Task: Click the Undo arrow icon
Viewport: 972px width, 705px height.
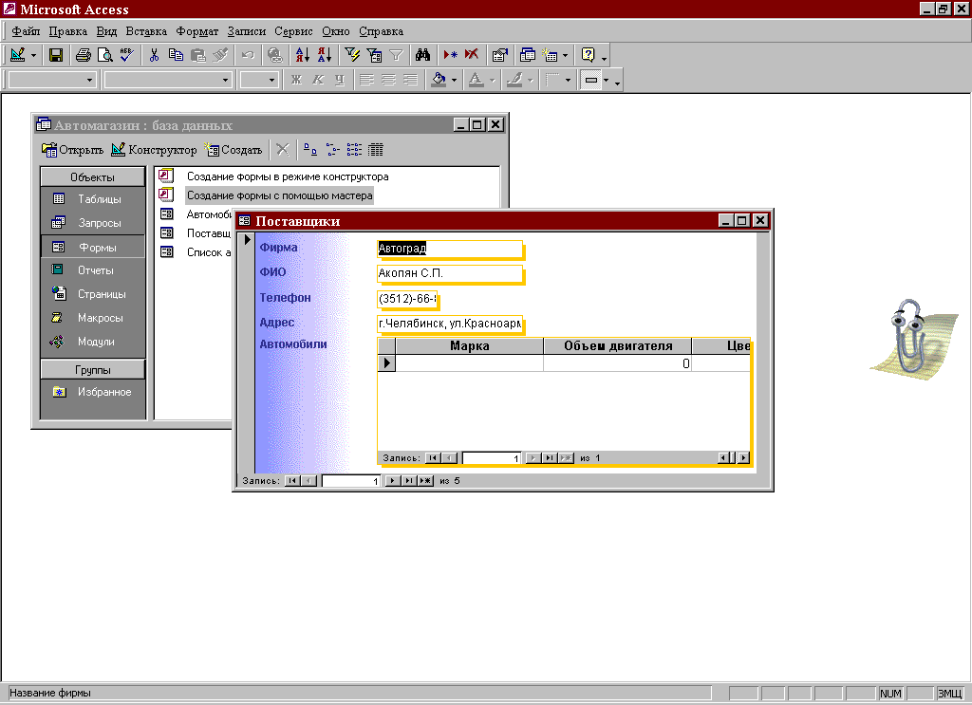Action: [248, 55]
